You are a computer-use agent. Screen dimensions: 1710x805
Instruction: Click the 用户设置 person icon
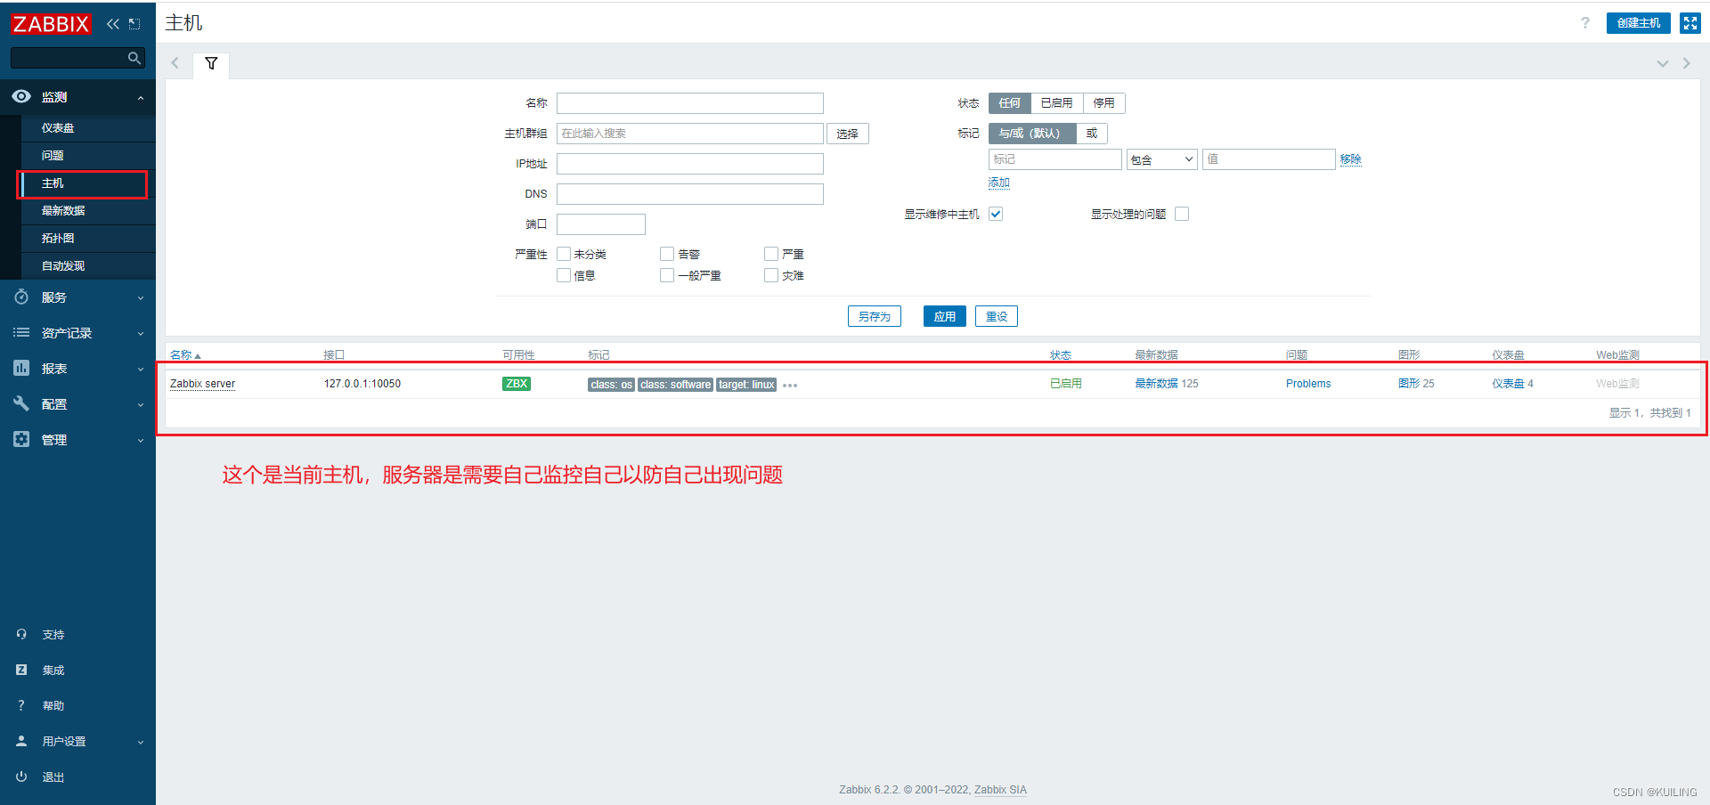coord(21,741)
